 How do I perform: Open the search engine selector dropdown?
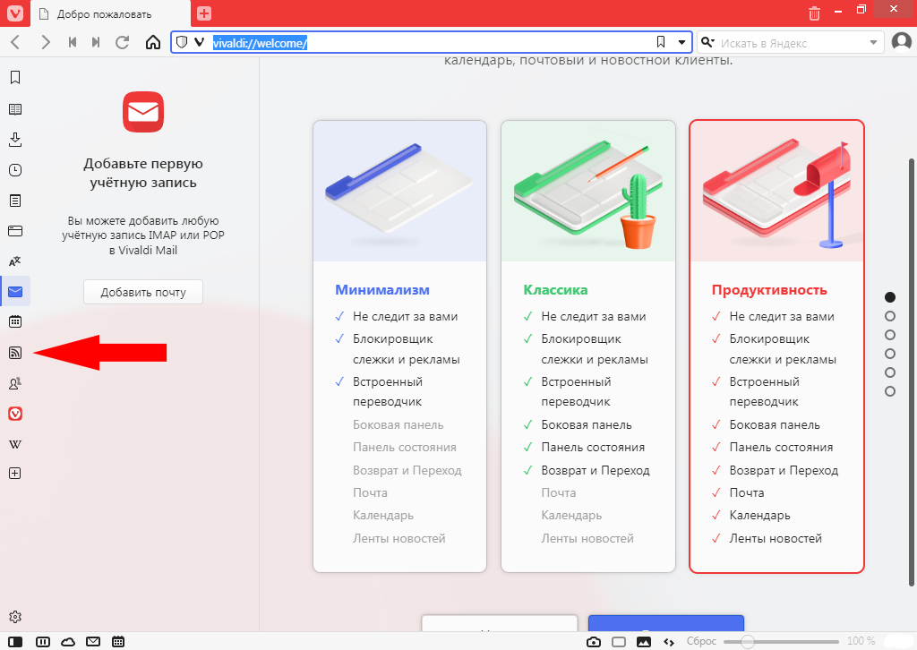coord(707,42)
